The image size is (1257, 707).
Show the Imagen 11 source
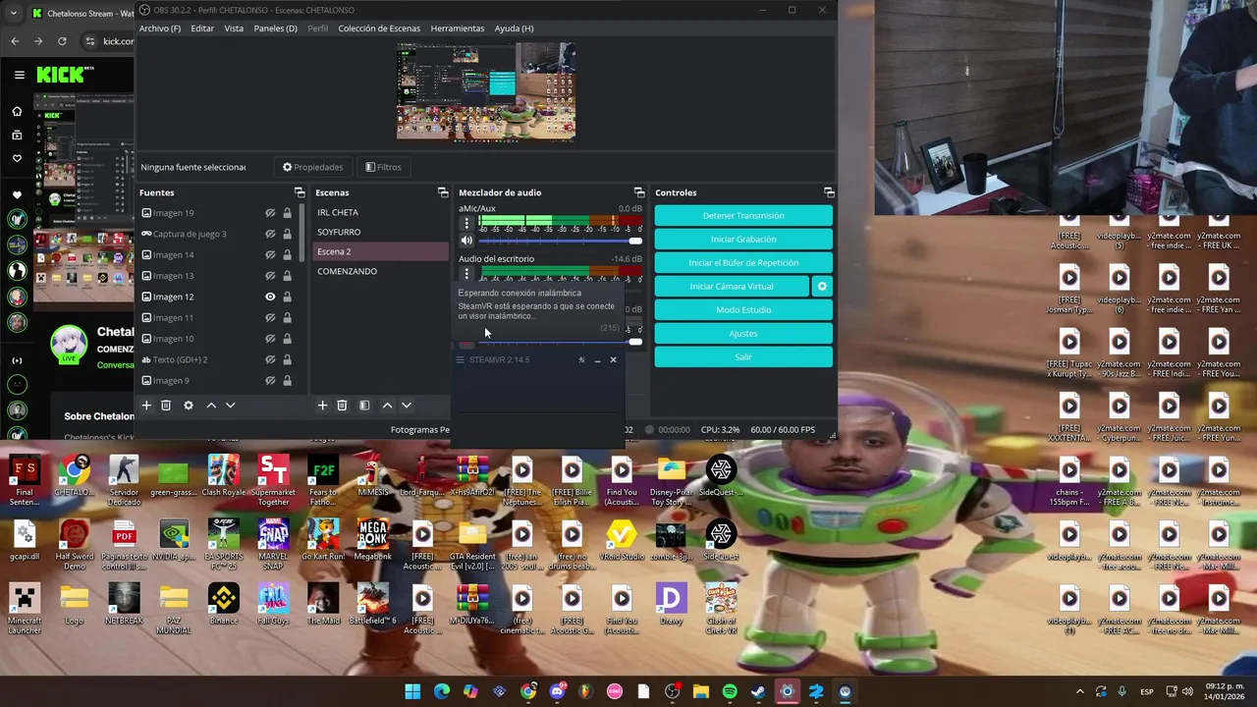click(270, 317)
